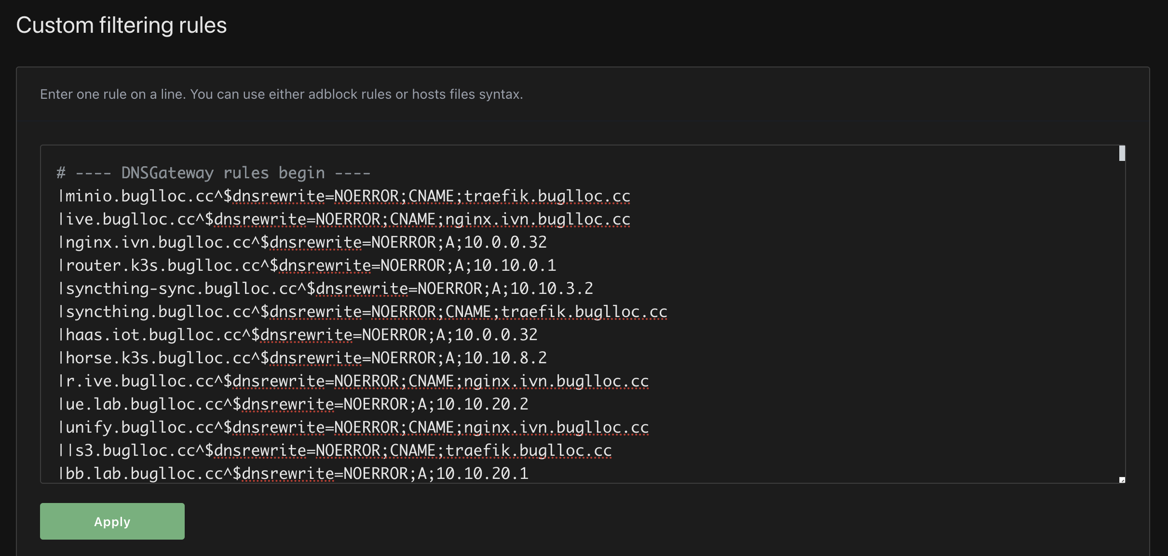Click the bb.lab.buglloc.cc rule line

(293, 474)
